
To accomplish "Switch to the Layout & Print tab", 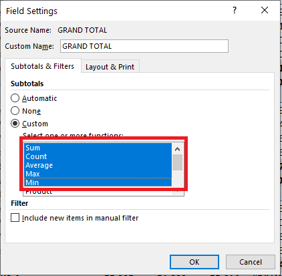I will (110, 67).
